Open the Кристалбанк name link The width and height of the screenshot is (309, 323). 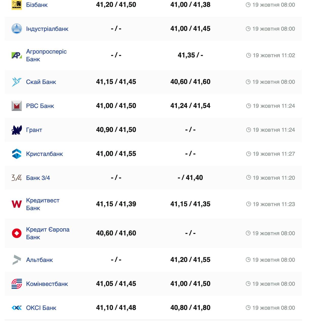click(x=44, y=154)
